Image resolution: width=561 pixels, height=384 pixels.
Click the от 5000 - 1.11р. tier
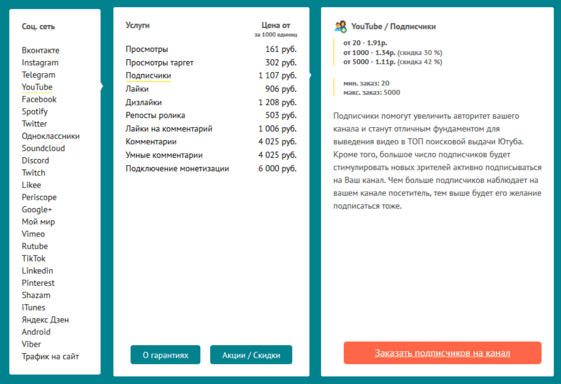pyautogui.click(x=392, y=62)
